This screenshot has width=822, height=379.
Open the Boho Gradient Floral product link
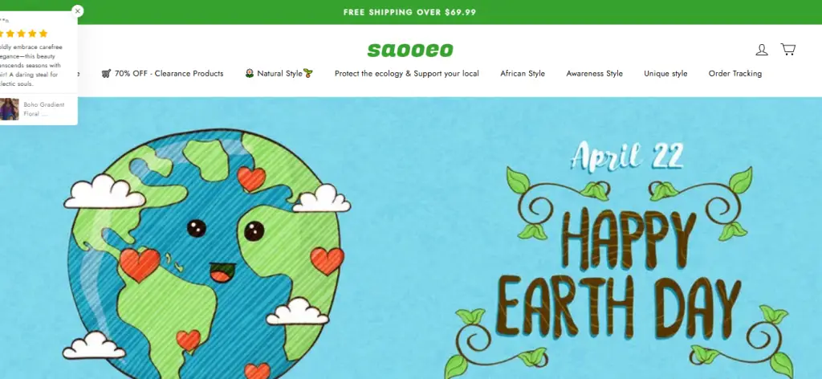44,109
